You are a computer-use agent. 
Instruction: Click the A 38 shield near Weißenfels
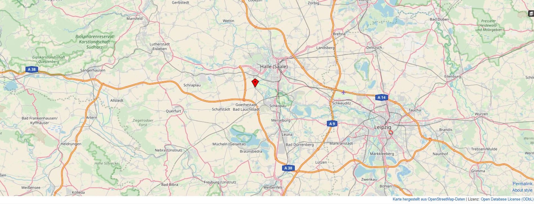coord(288,168)
